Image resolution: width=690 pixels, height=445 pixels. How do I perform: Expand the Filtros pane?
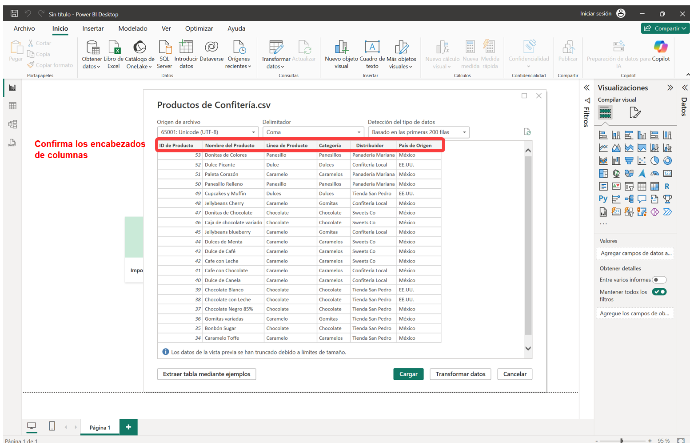[x=587, y=87]
